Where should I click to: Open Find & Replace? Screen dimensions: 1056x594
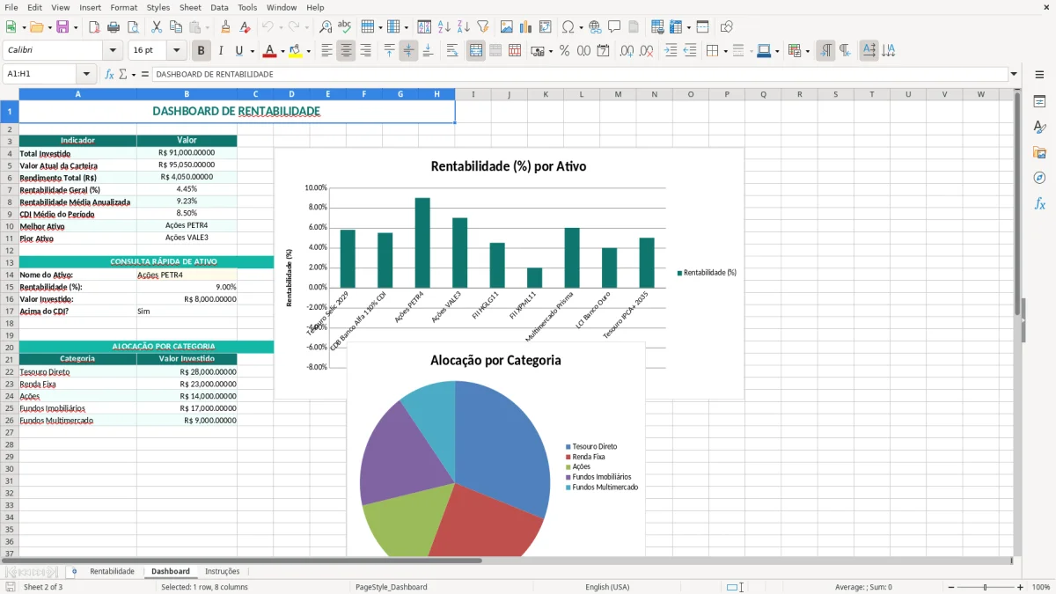click(326, 27)
